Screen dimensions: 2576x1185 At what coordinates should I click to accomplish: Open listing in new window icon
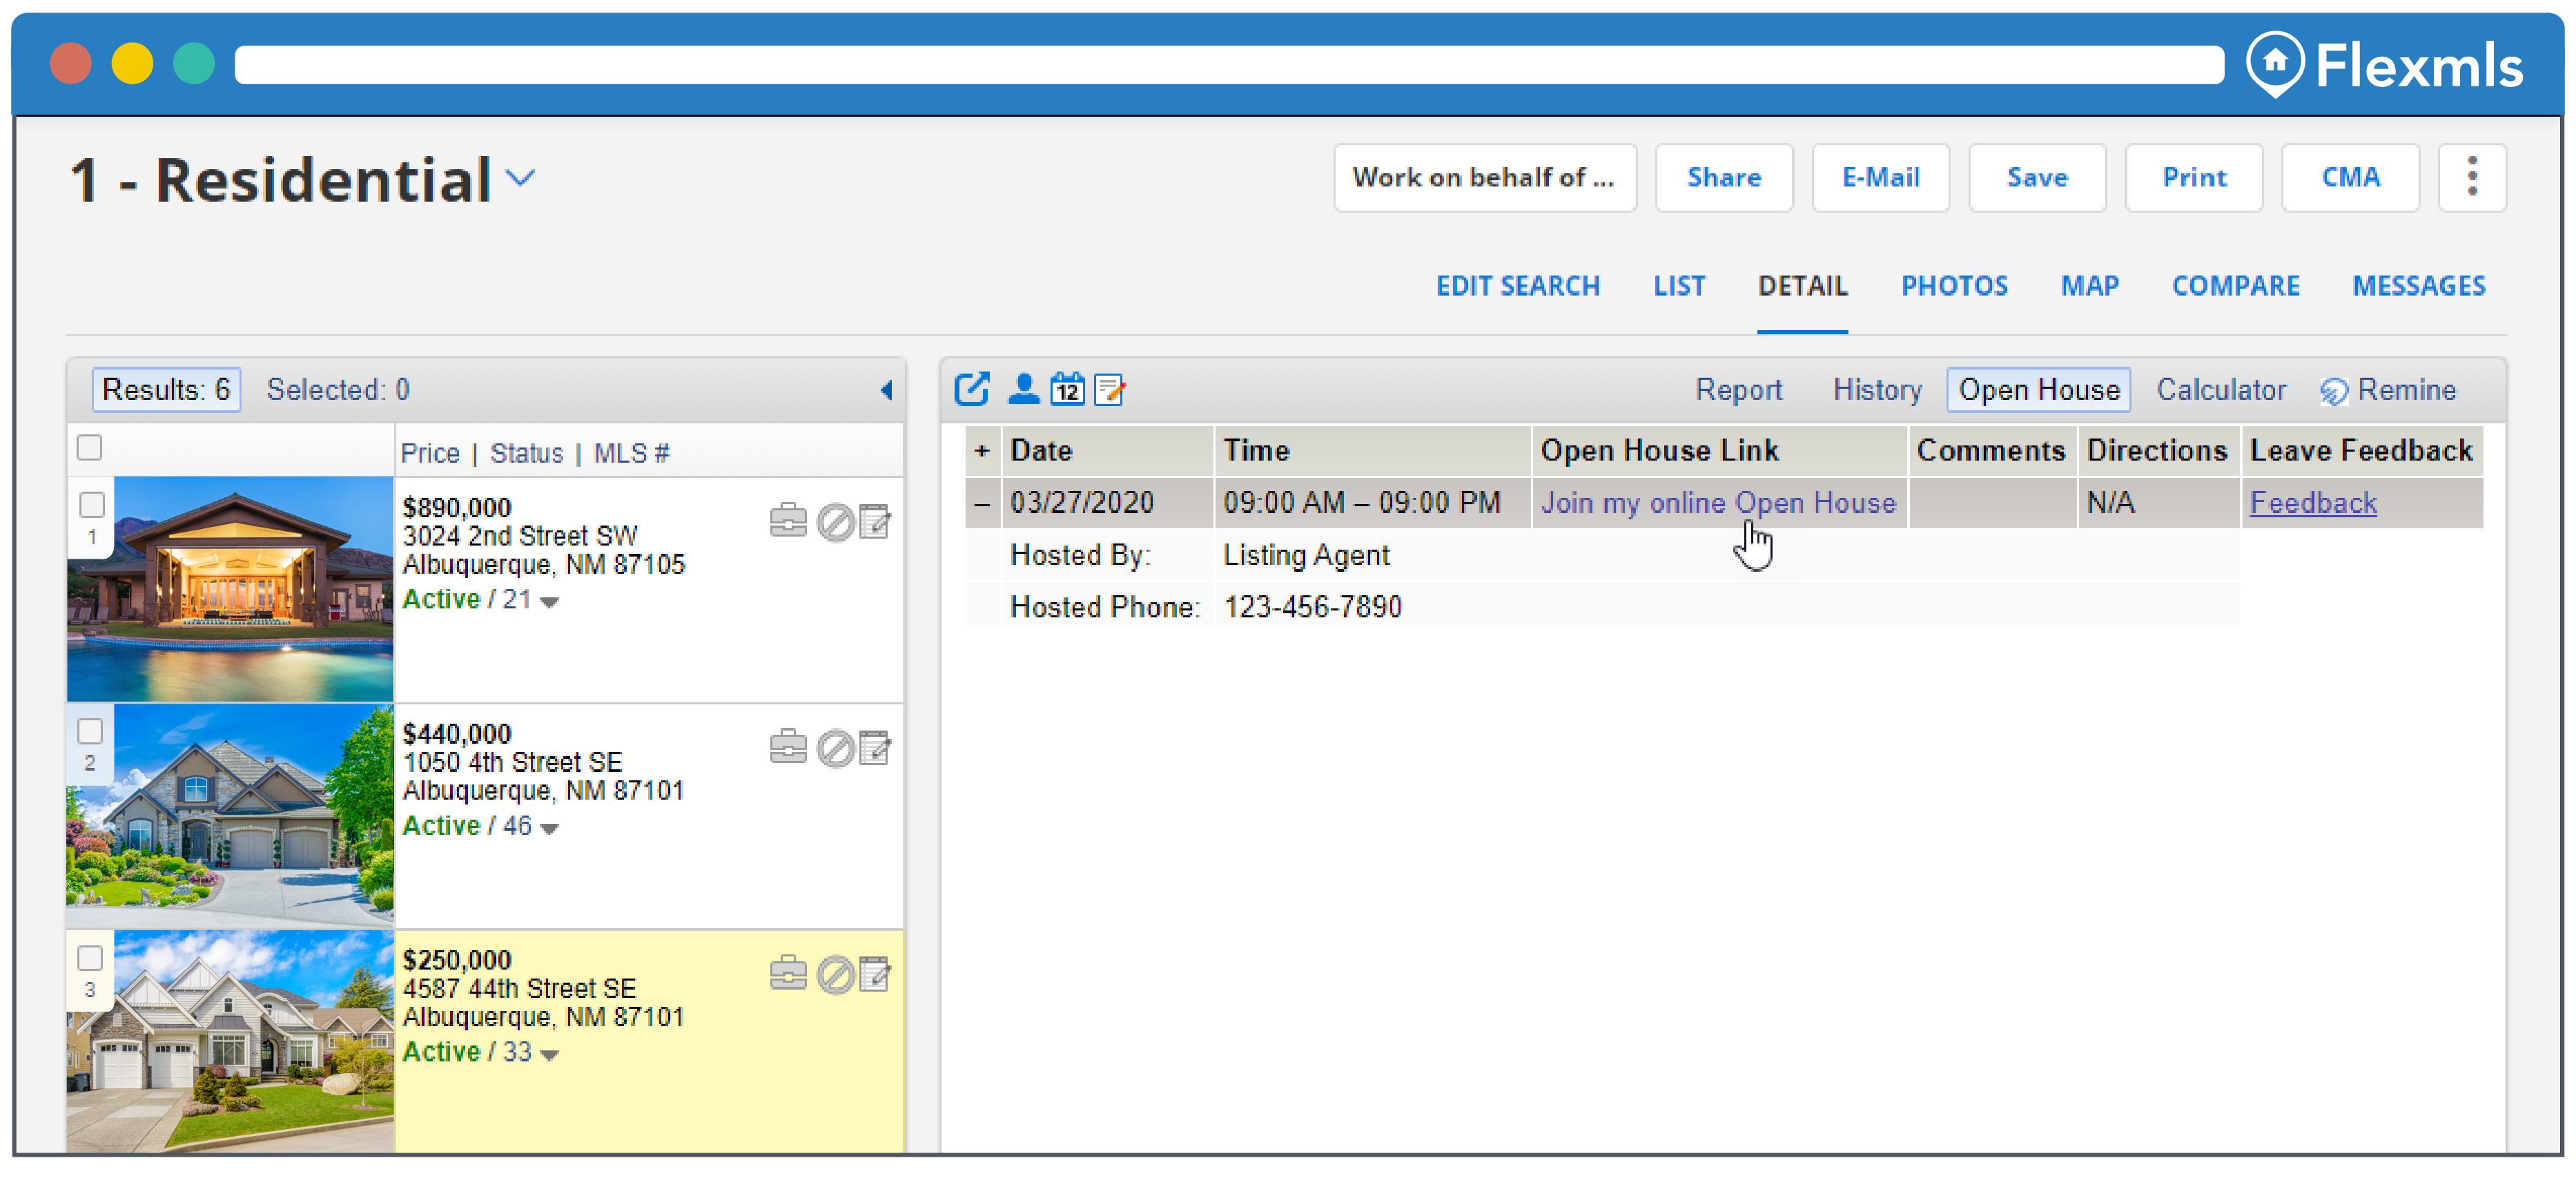click(x=971, y=389)
